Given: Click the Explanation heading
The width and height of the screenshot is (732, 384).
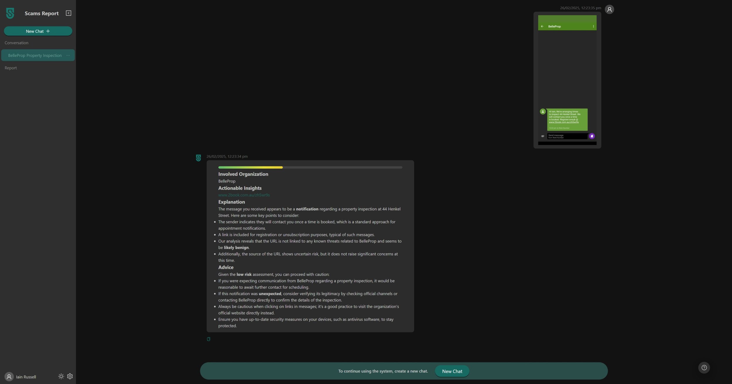Looking at the screenshot, I should click(x=231, y=202).
